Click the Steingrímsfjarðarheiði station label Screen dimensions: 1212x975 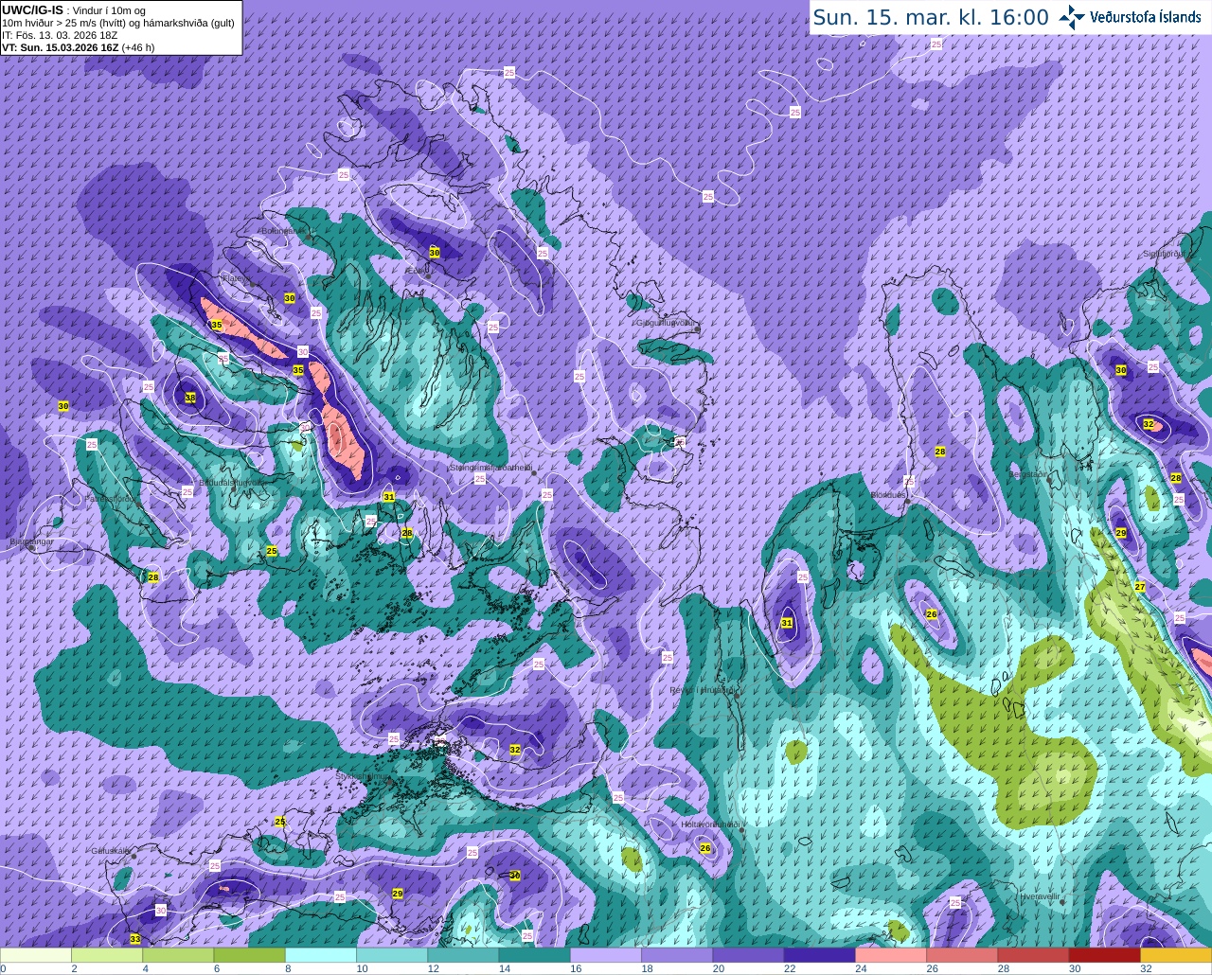pos(490,467)
